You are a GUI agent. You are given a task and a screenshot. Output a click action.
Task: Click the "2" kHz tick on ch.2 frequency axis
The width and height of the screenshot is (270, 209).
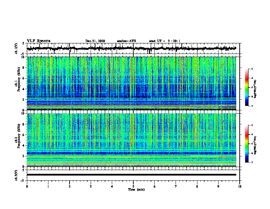pos(24,156)
